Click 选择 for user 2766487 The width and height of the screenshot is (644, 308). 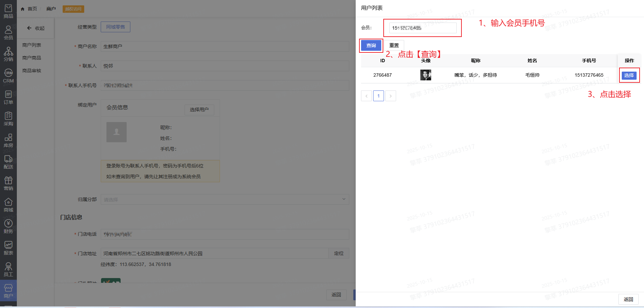[x=629, y=75]
